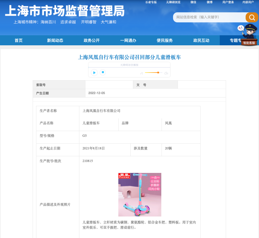Viewport: 259px width, 238px height.
Task: Open the 新闻动态 menu
Action: coord(55,40)
